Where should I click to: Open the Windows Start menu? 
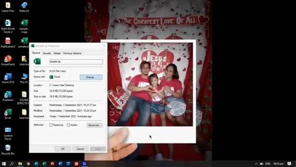tap(4, 164)
